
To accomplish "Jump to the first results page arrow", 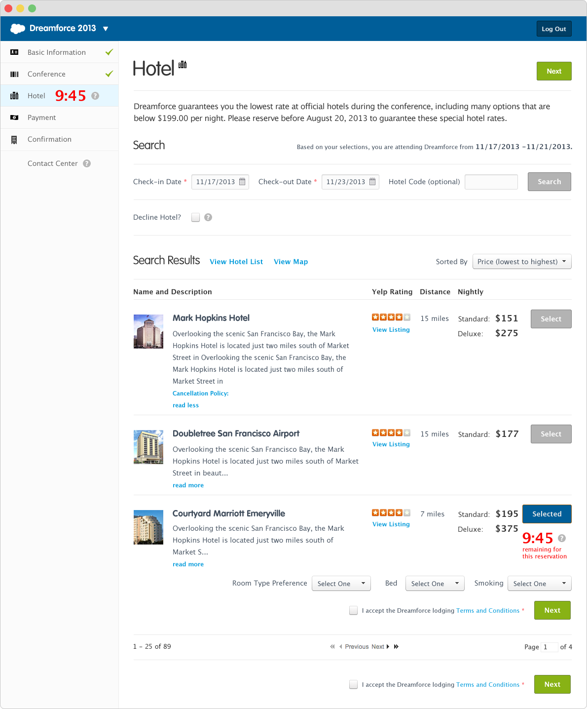I will tap(332, 647).
